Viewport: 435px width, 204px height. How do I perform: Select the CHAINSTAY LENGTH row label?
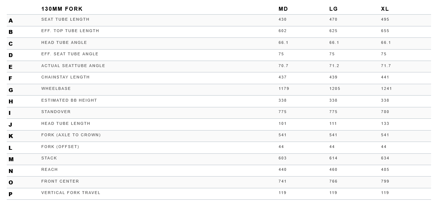[65, 77]
